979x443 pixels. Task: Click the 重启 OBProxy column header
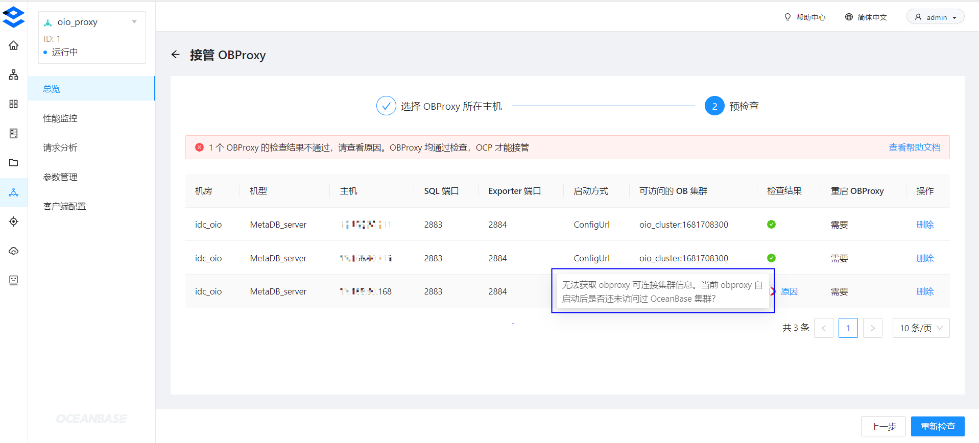[x=857, y=191]
